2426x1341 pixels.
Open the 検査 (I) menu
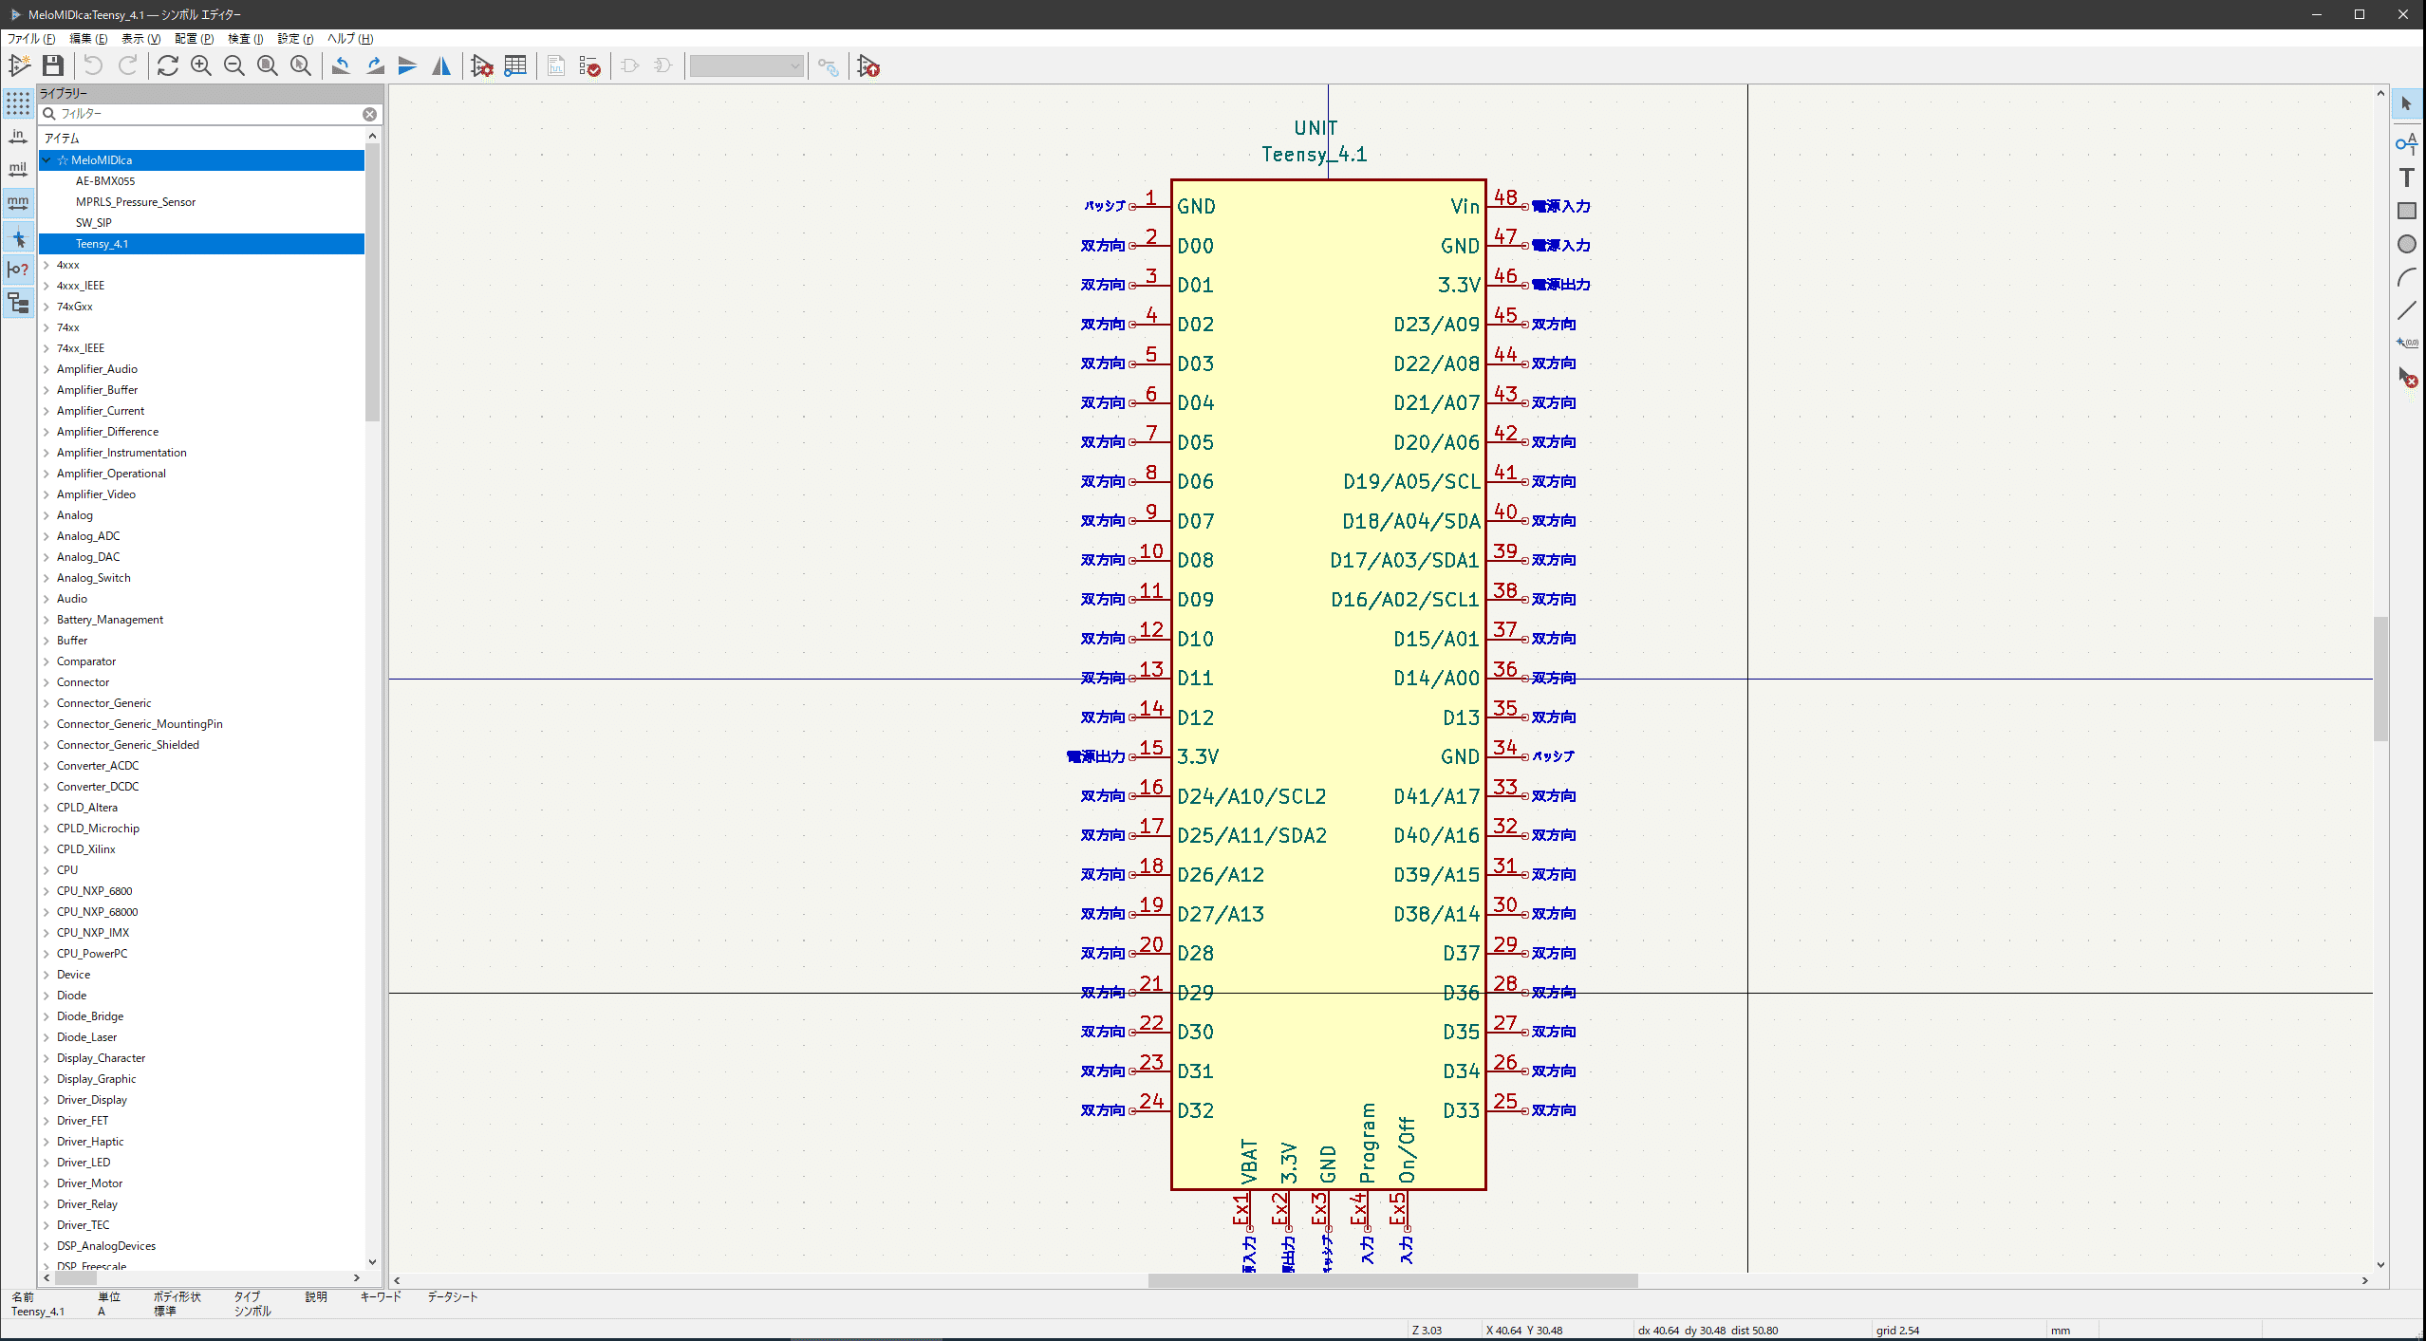pyautogui.click(x=245, y=39)
